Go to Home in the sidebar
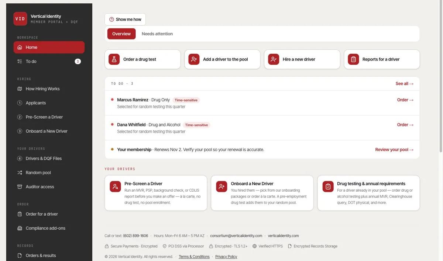Screen dimensions: 443x261 click(49, 47)
